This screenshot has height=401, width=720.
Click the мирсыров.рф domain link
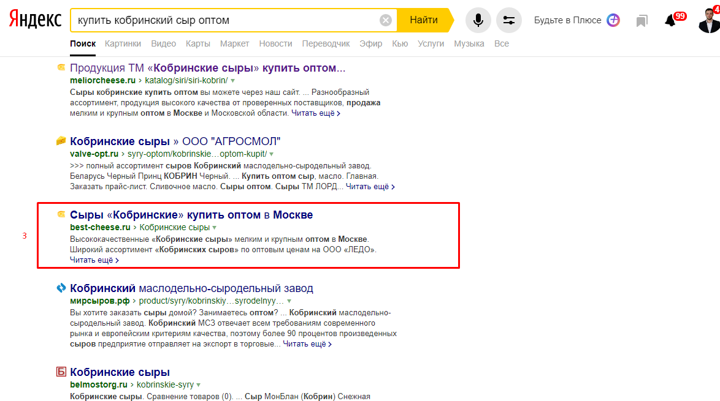pos(99,301)
